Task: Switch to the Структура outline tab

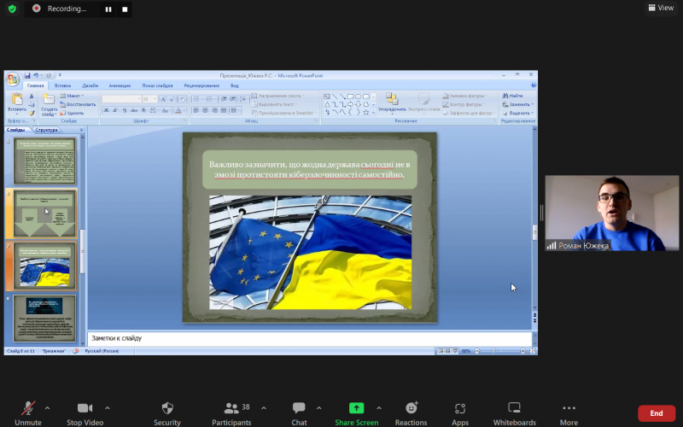Action: [x=46, y=130]
